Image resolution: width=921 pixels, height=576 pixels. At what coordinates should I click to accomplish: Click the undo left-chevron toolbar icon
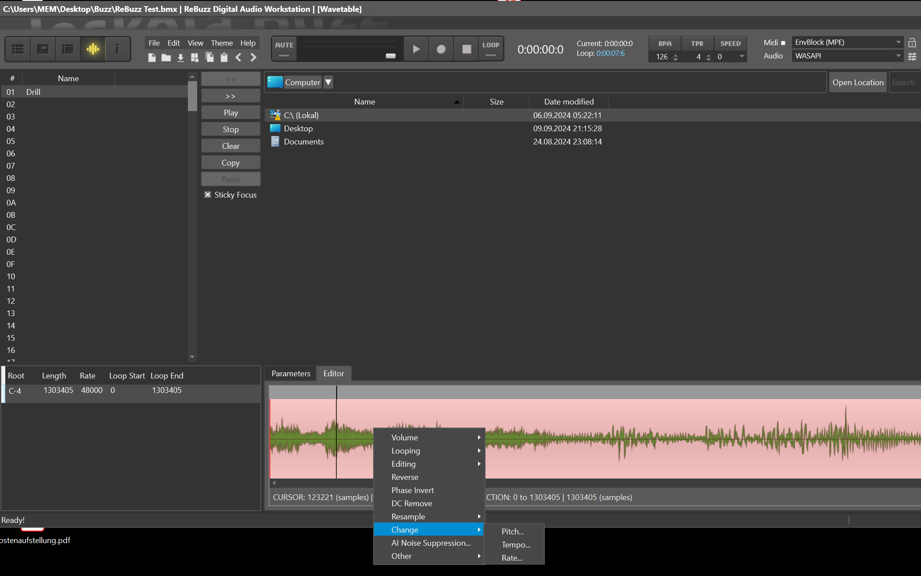click(238, 58)
